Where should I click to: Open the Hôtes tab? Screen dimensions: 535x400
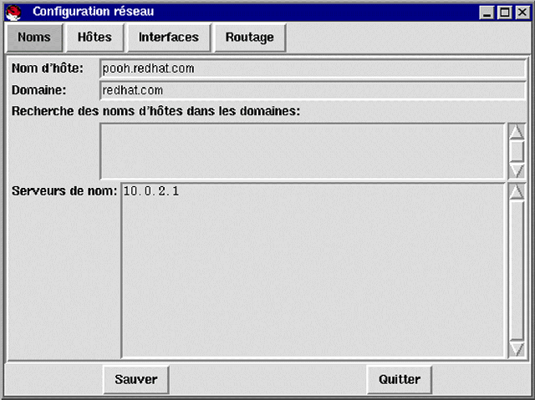pyautogui.click(x=94, y=38)
